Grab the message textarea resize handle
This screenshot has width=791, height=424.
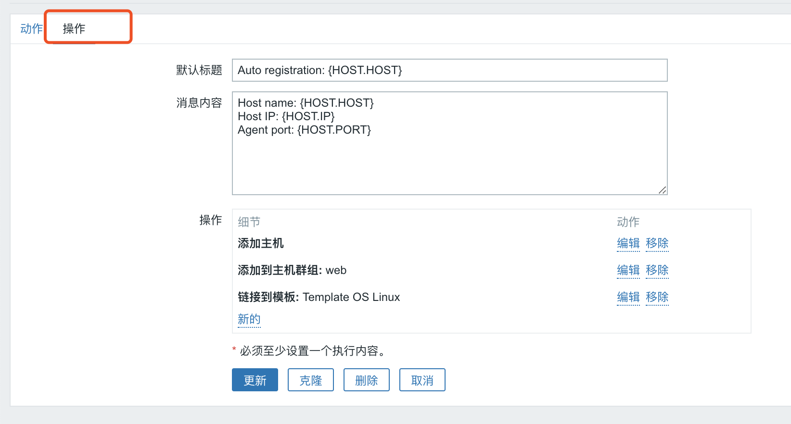(662, 190)
